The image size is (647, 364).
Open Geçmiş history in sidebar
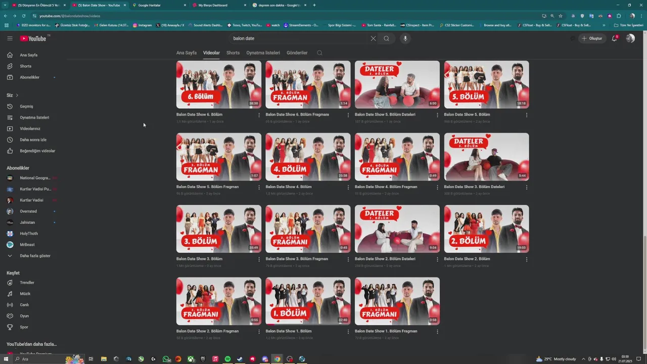(x=26, y=106)
